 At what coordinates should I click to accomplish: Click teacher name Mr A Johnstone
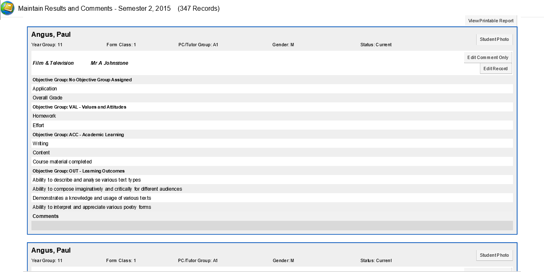(x=110, y=63)
